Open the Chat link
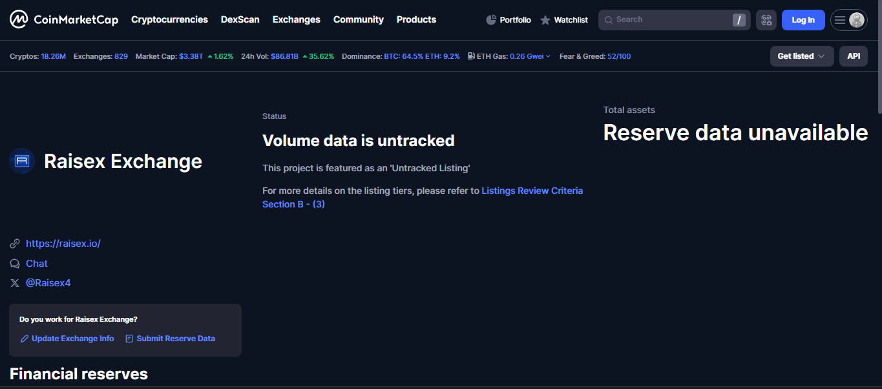This screenshot has width=882, height=389. pyautogui.click(x=37, y=264)
